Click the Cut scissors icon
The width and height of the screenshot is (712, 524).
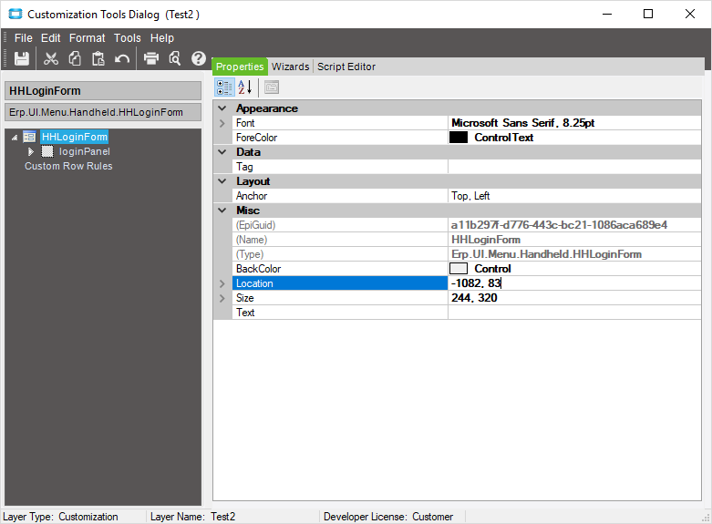(x=51, y=58)
